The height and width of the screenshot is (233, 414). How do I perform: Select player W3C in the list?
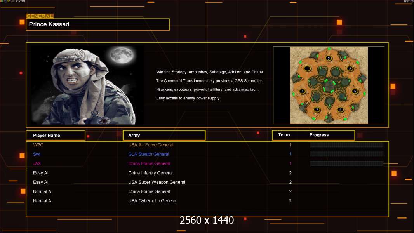[x=38, y=145]
